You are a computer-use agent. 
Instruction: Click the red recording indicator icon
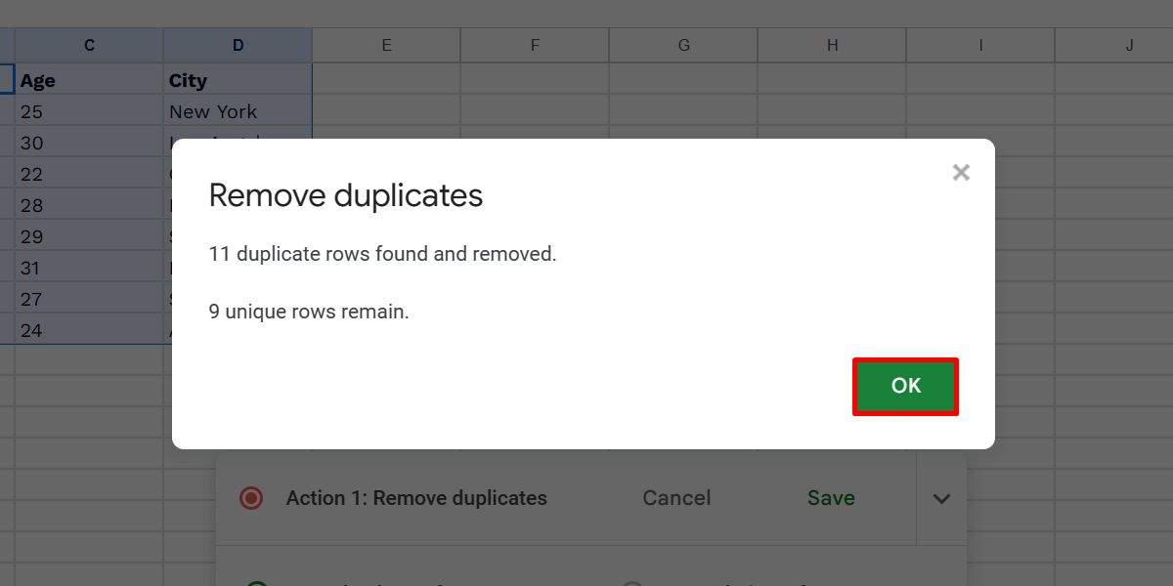pos(252,498)
